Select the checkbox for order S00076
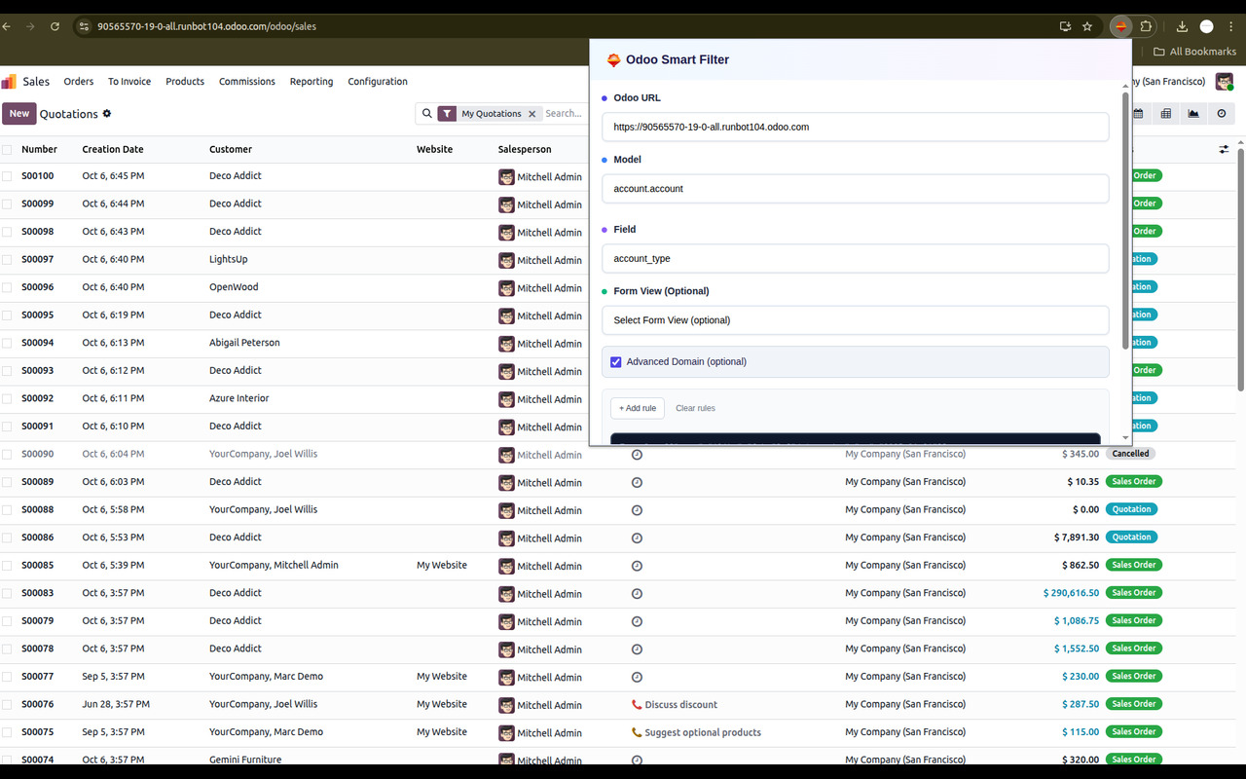The height and width of the screenshot is (779, 1246). pos(7,704)
